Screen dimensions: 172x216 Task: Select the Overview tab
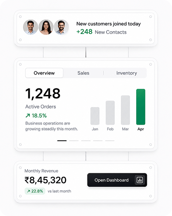[x=44, y=73]
